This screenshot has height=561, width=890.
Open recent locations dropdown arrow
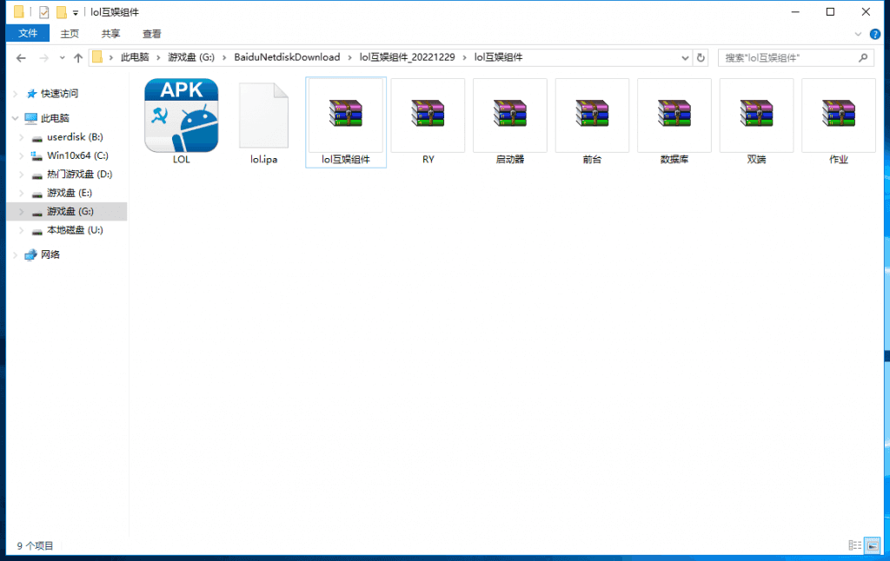[x=62, y=58]
